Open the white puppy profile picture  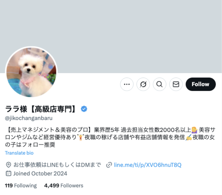(31, 72)
